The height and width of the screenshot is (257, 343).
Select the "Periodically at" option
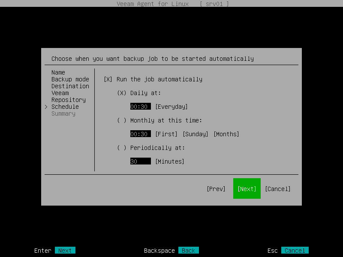click(x=123, y=148)
